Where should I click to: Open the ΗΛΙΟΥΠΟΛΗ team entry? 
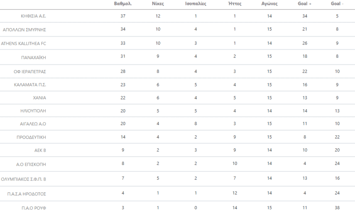(x=34, y=111)
